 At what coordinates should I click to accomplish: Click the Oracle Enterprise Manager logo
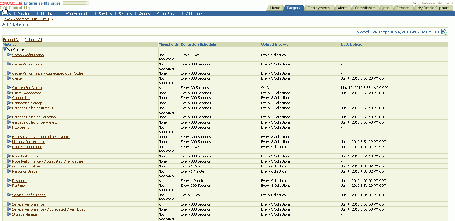pyautogui.click(x=30, y=3)
